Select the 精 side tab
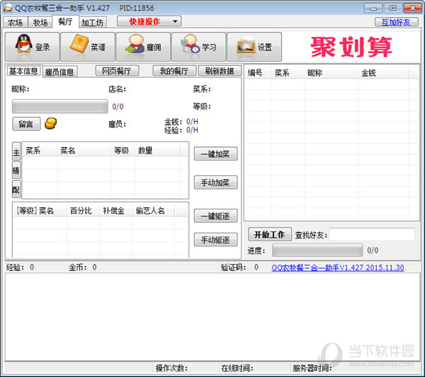 [16, 170]
